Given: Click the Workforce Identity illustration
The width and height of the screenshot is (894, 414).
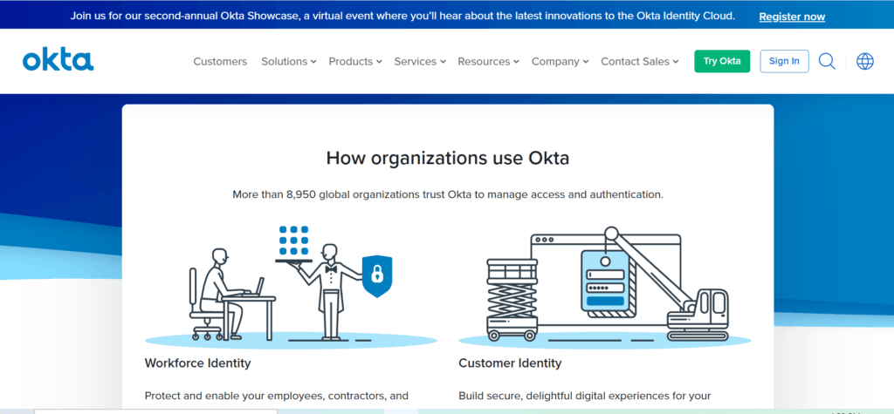Looking at the screenshot, I should click(291, 287).
